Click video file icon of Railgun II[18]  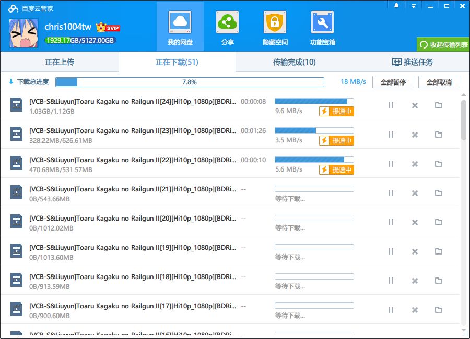coord(17,280)
